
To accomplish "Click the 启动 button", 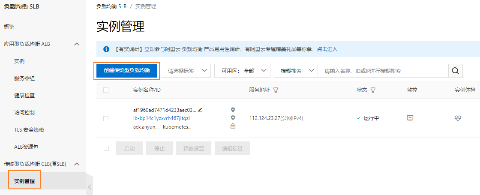I will point(129,148).
